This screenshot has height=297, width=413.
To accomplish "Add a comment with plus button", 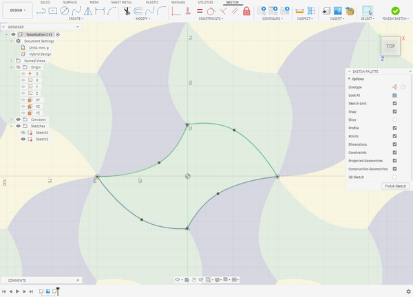I will tap(78, 280).
